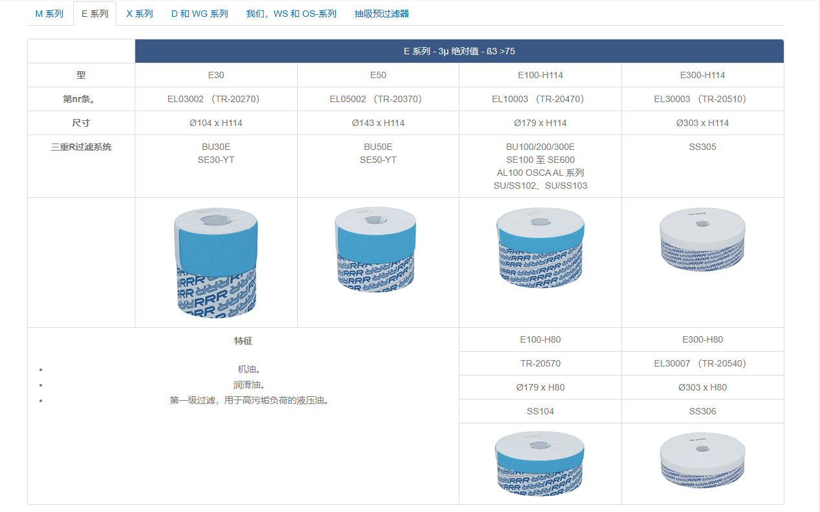
Task: Click part number EL10003 (TR-20470)
Action: click(x=540, y=99)
